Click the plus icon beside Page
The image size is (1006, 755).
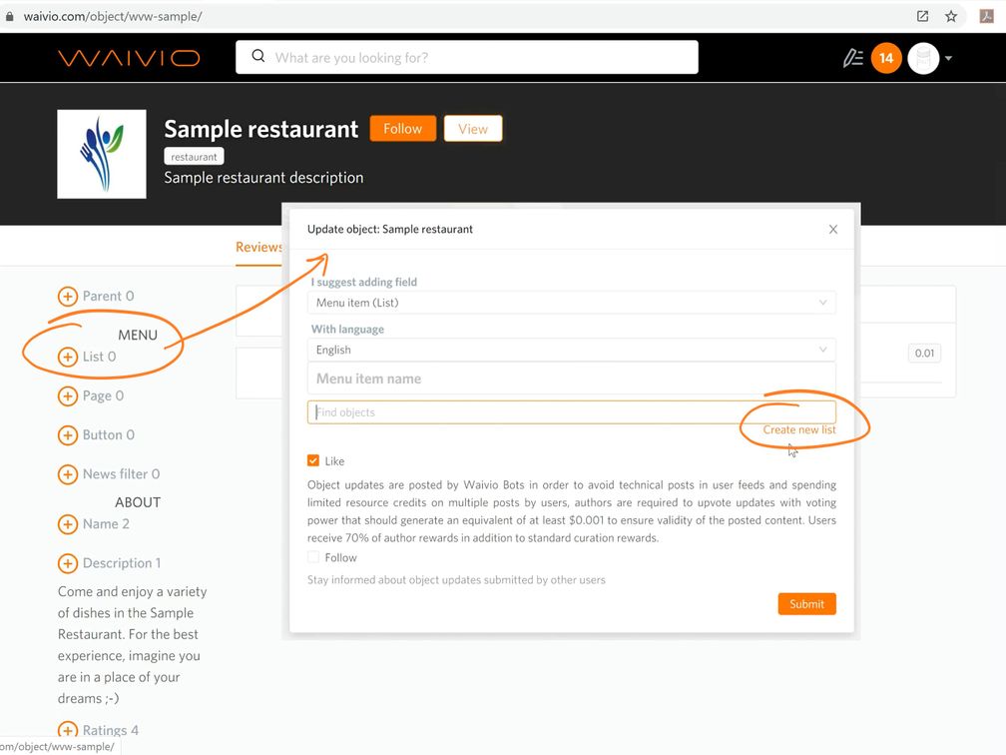pyautogui.click(x=67, y=396)
